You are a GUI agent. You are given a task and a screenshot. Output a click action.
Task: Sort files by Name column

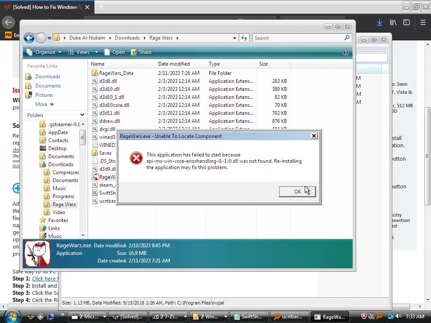coord(122,64)
